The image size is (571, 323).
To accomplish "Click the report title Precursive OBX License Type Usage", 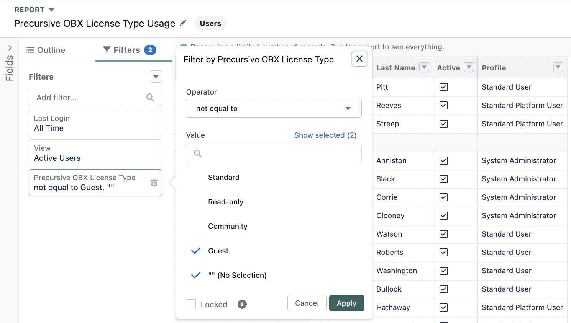I will [x=95, y=23].
